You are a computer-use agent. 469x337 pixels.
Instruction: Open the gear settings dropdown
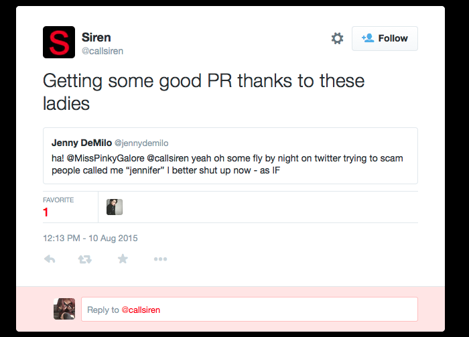[338, 38]
